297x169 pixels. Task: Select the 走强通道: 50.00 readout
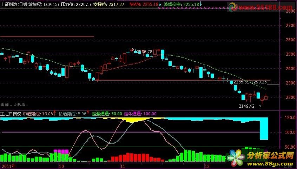pos(107,114)
